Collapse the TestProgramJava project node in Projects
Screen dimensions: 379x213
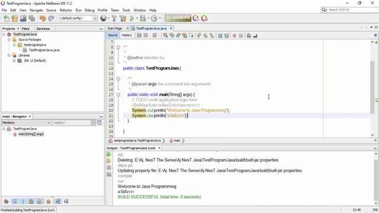(4, 34)
